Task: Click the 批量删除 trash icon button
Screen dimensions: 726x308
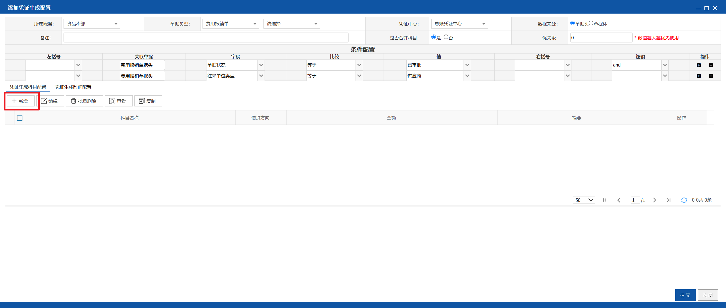Action: click(x=84, y=101)
